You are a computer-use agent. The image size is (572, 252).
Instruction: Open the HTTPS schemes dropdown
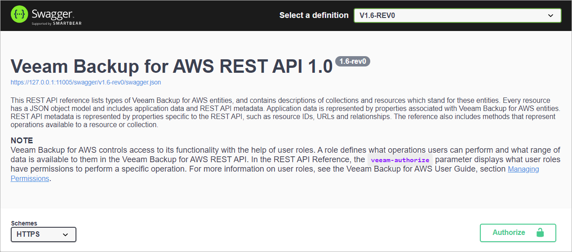44,234
